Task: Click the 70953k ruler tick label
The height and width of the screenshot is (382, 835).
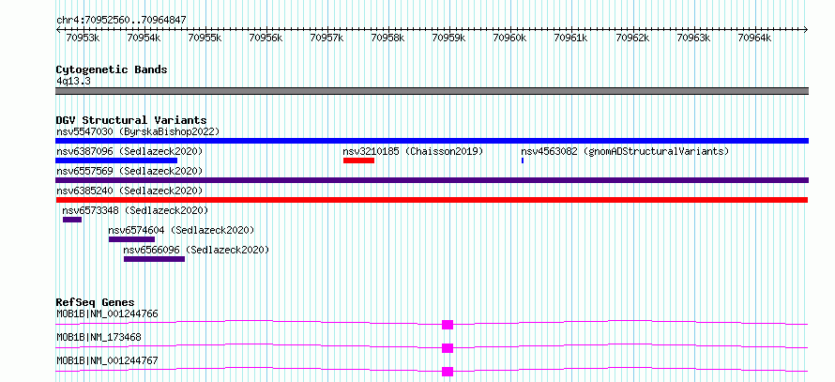Action: [83, 38]
